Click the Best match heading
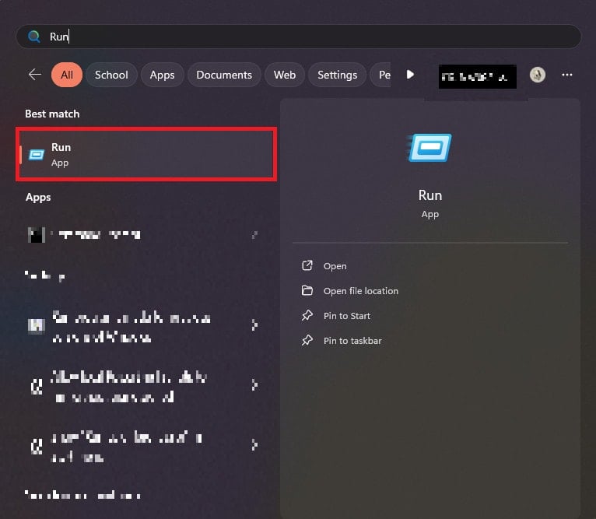 pos(52,114)
